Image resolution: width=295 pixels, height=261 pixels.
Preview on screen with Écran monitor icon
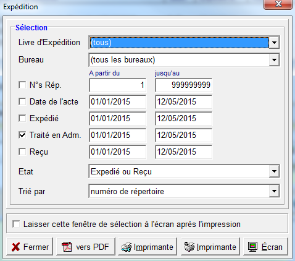[265, 247]
